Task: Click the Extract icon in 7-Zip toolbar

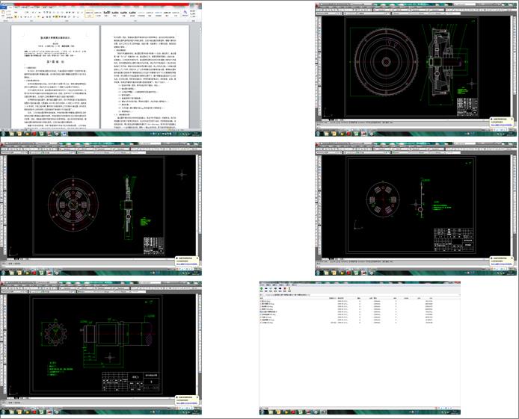Action: pos(265,288)
